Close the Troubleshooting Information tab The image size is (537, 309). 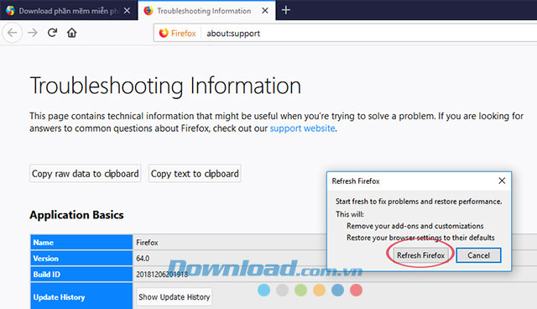[x=265, y=11]
